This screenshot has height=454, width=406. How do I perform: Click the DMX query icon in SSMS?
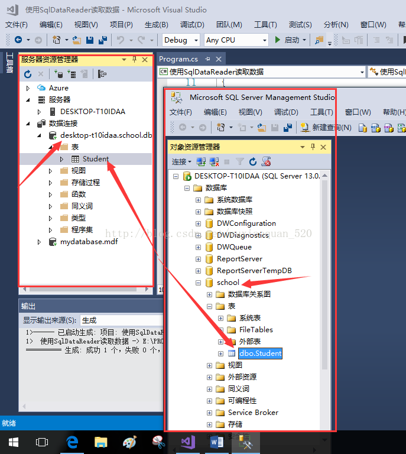[389, 128]
